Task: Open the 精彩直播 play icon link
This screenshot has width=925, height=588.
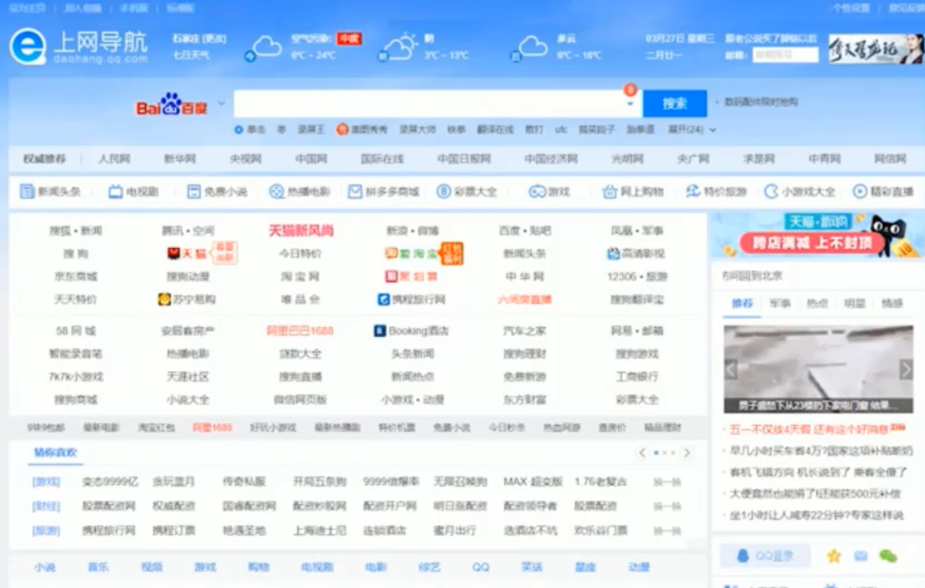Action: pos(860,192)
